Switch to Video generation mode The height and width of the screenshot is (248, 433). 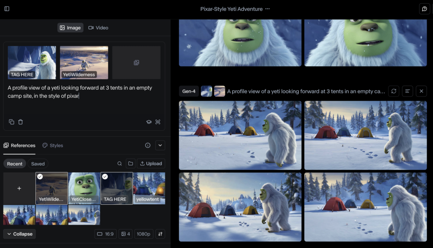point(98,28)
